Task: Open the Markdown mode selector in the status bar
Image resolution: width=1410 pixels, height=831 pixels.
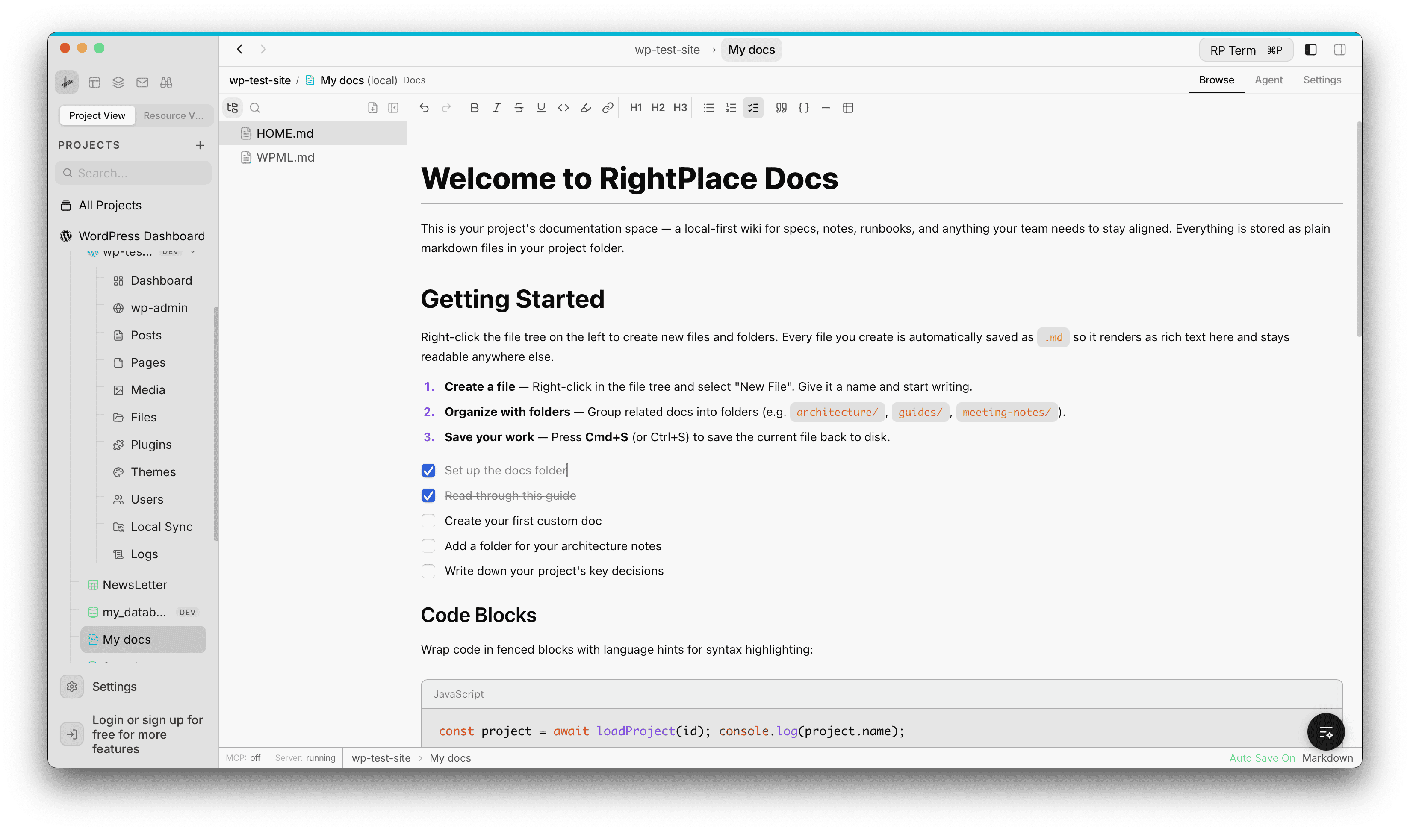Action: [x=1327, y=757]
